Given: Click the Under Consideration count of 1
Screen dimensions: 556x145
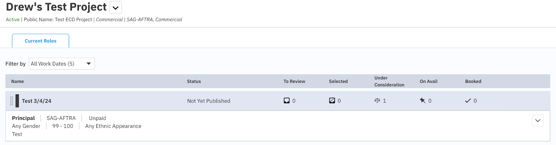Looking at the screenshot, I should tap(384, 101).
